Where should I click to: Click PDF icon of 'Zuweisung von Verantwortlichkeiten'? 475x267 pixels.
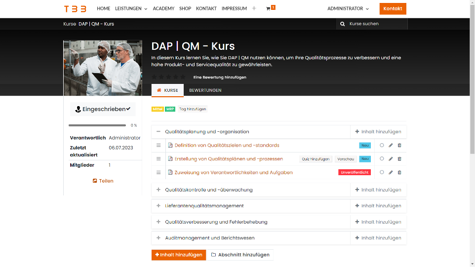pos(170,173)
